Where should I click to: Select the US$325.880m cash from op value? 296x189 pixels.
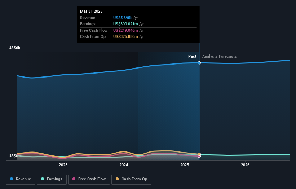tap(125, 37)
